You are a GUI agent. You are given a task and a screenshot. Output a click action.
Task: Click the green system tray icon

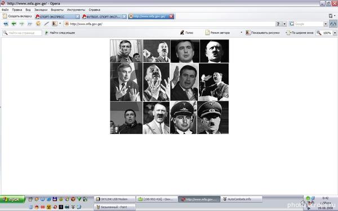pyautogui.click(x=308, y=198)
